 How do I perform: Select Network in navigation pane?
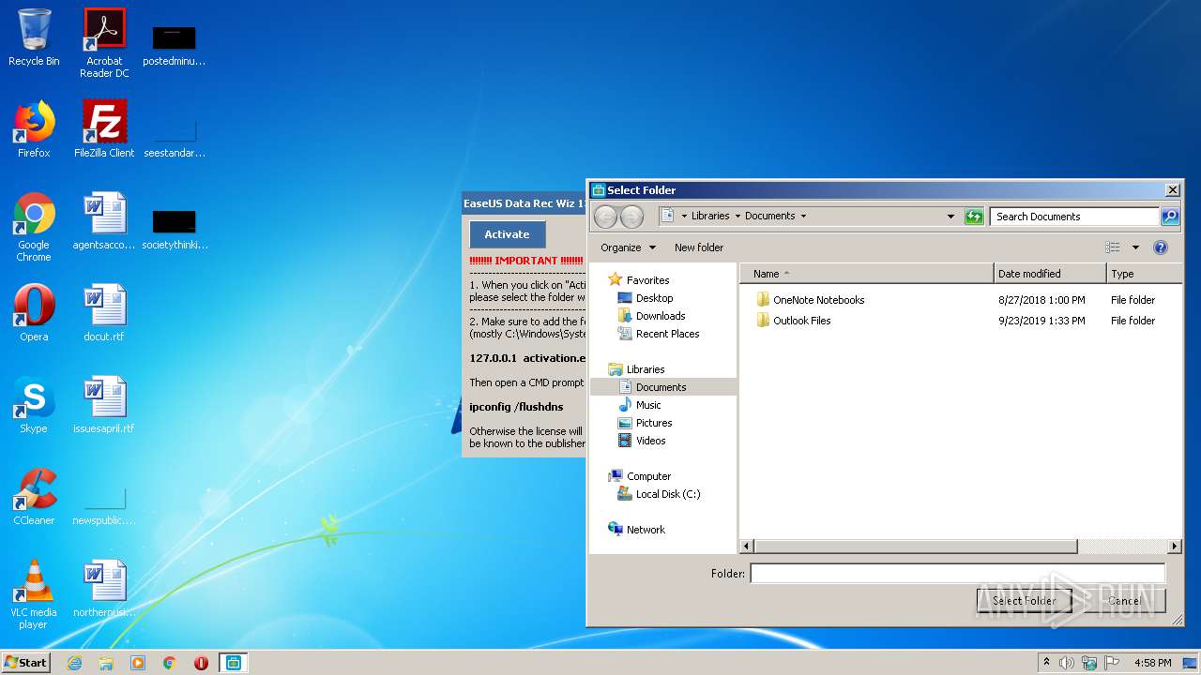[636, 530]
